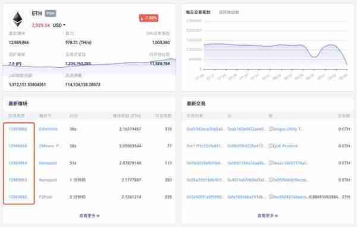Open the Dragon Utility T... recipient link

point(288,129)
